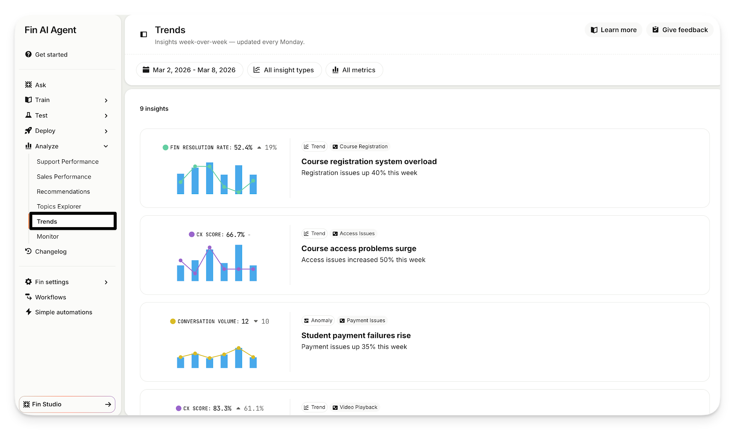Collapse the Analyze section chevron
Viewport: 735px width, 430px height.
(106, 146)
